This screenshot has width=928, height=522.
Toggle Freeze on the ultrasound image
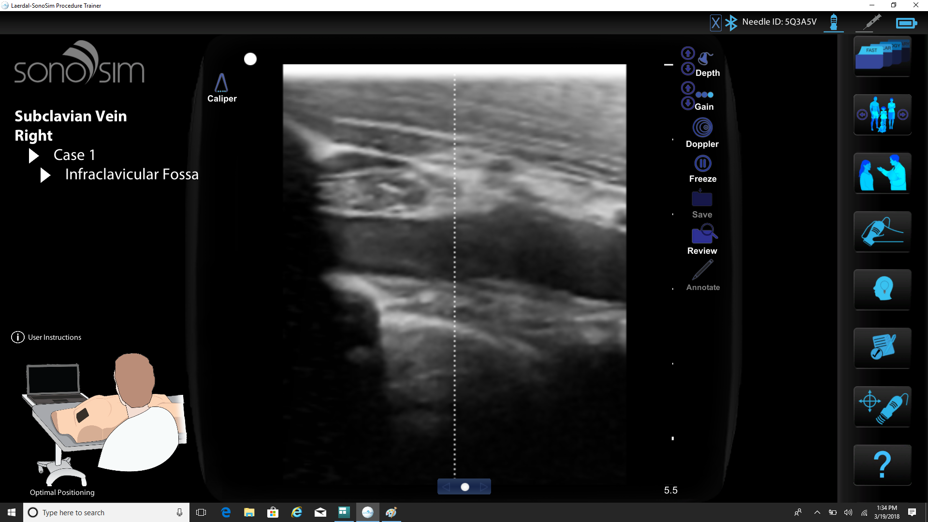coord(702,163)
